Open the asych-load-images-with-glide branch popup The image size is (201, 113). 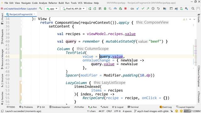tap(151, 111)
